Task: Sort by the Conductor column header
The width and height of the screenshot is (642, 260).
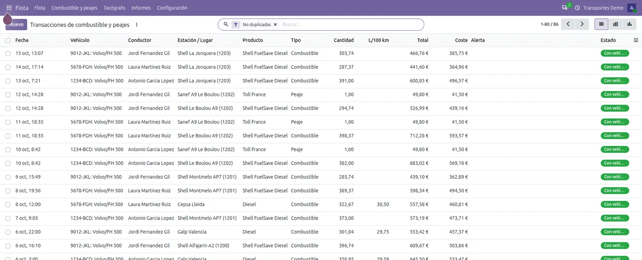Action: coord(139,40)
